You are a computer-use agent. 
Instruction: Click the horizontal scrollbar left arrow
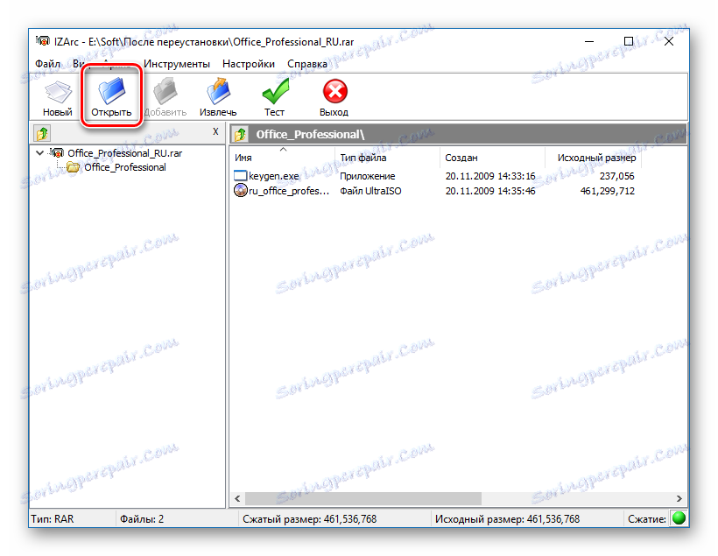click(x=237, y=498)
